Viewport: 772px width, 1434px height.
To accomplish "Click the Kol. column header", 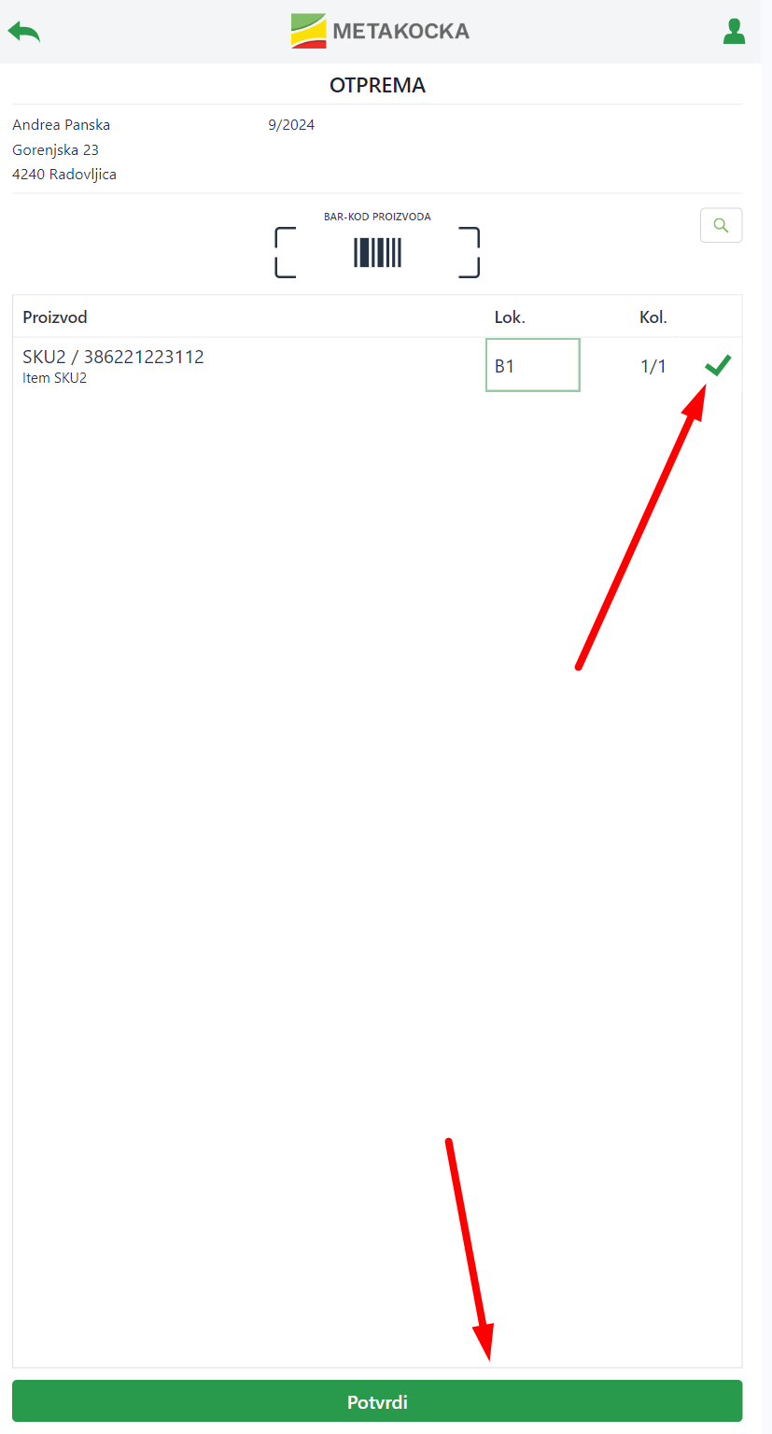I will click(x=653, y=317).
